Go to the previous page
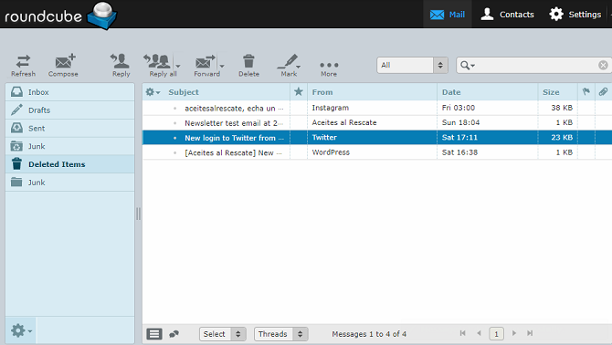 coord(479,333)
